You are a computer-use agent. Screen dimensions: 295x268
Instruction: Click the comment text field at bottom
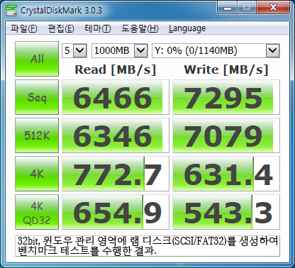tap(147, 246)
